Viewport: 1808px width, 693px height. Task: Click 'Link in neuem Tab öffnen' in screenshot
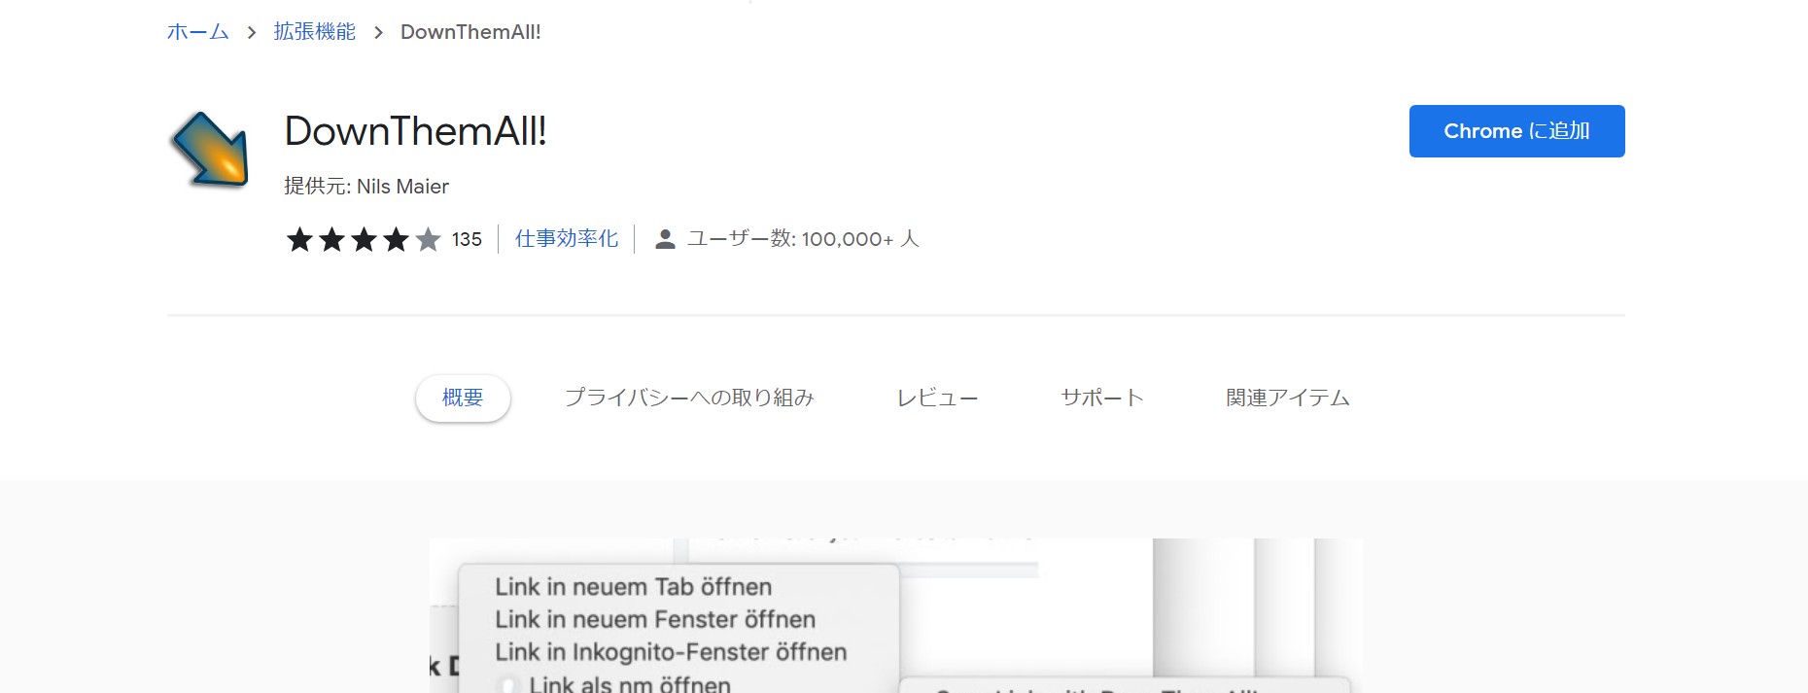pyautogui.click(x=633, y=587)
